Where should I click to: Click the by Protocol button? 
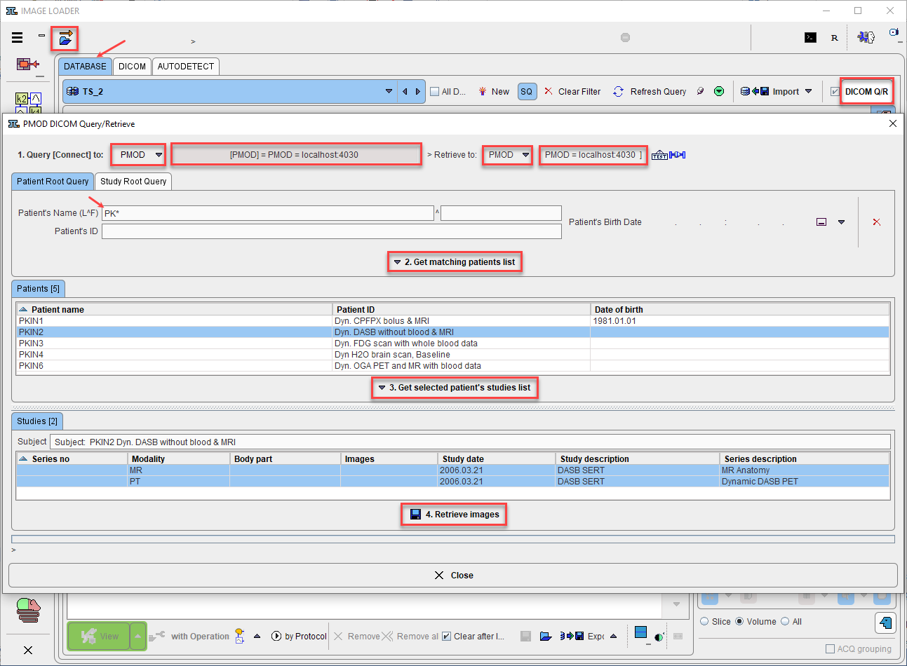pos(299,637)
